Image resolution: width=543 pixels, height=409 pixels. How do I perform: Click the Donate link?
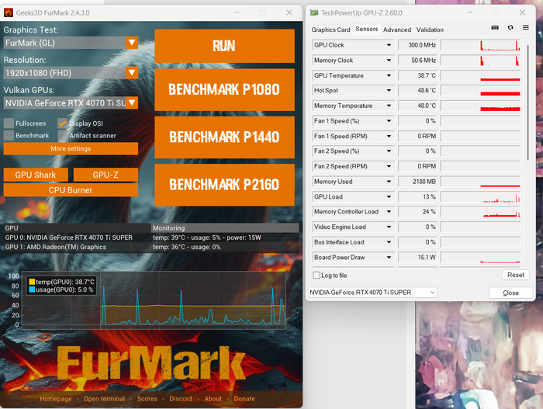244,399
